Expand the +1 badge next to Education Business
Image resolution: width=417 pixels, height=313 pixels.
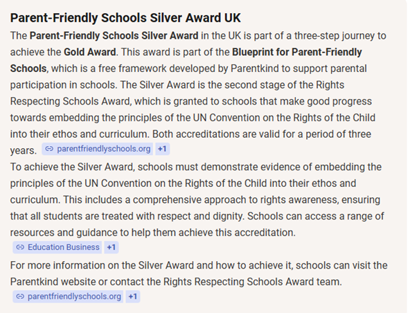[x=112, y=247]
